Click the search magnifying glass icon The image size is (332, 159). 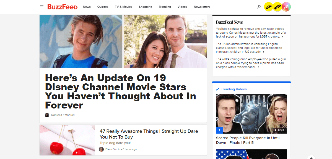pyautogui.click(x=258, y=7)
